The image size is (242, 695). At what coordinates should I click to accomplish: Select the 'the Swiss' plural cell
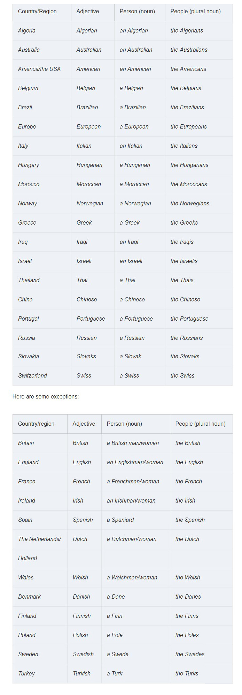(x=199, y=376)
